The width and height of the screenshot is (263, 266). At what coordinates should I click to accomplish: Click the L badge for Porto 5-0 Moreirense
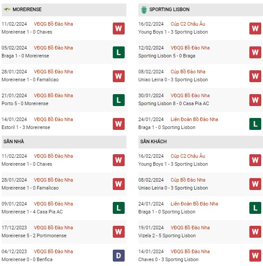coord(119,100)
